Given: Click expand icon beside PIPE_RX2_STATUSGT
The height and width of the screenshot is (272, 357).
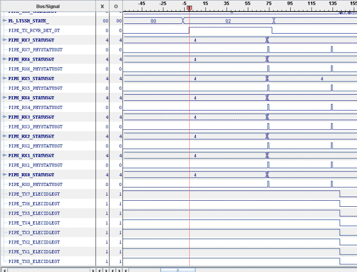Looking at the screenshot, I should point(5,136).
